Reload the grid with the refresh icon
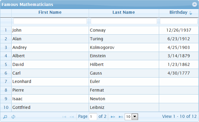This screenshot has height=122, width=199. click(x=13, y=117)
